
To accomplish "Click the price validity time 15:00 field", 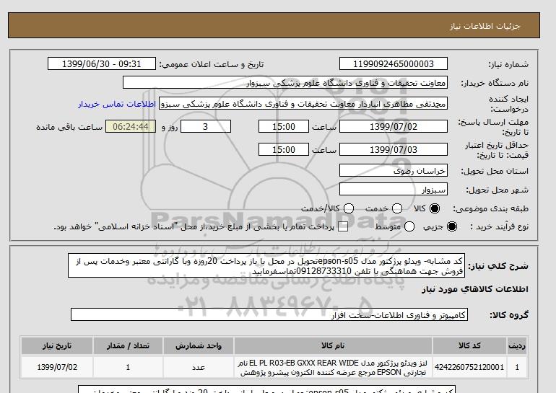I will tap(284, 150).
